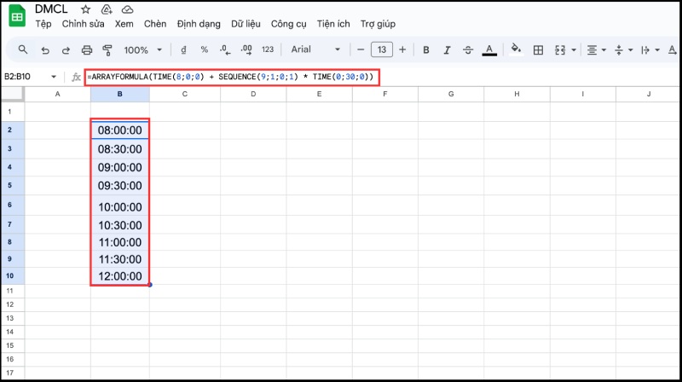Image resolution: width=682 pixels, height=382 pixels.
Task: Decrease decimal places
Action: (x=225, y=50)
